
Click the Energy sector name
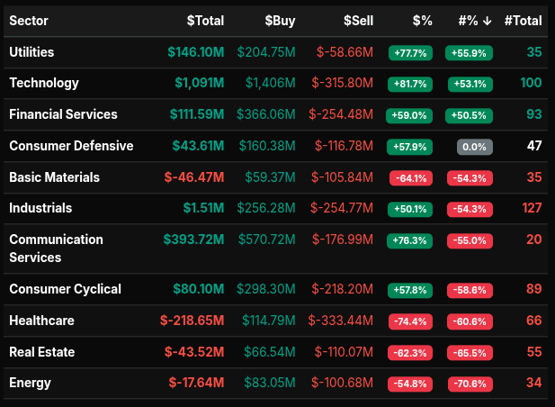(x=30, y=383)
